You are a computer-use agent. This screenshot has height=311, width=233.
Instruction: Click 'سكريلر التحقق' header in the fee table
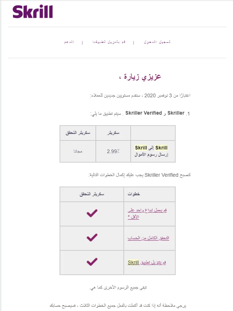(78, 133)
